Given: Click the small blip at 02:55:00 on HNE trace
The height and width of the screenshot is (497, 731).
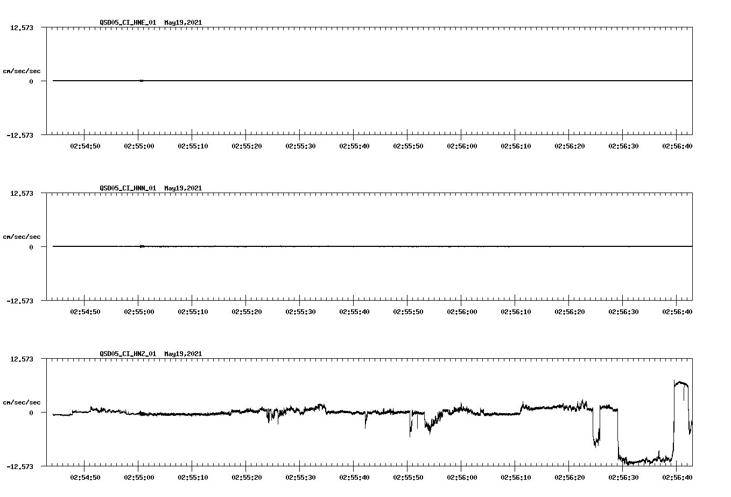Looking at the screenshot, I should (x=141, y=80).
